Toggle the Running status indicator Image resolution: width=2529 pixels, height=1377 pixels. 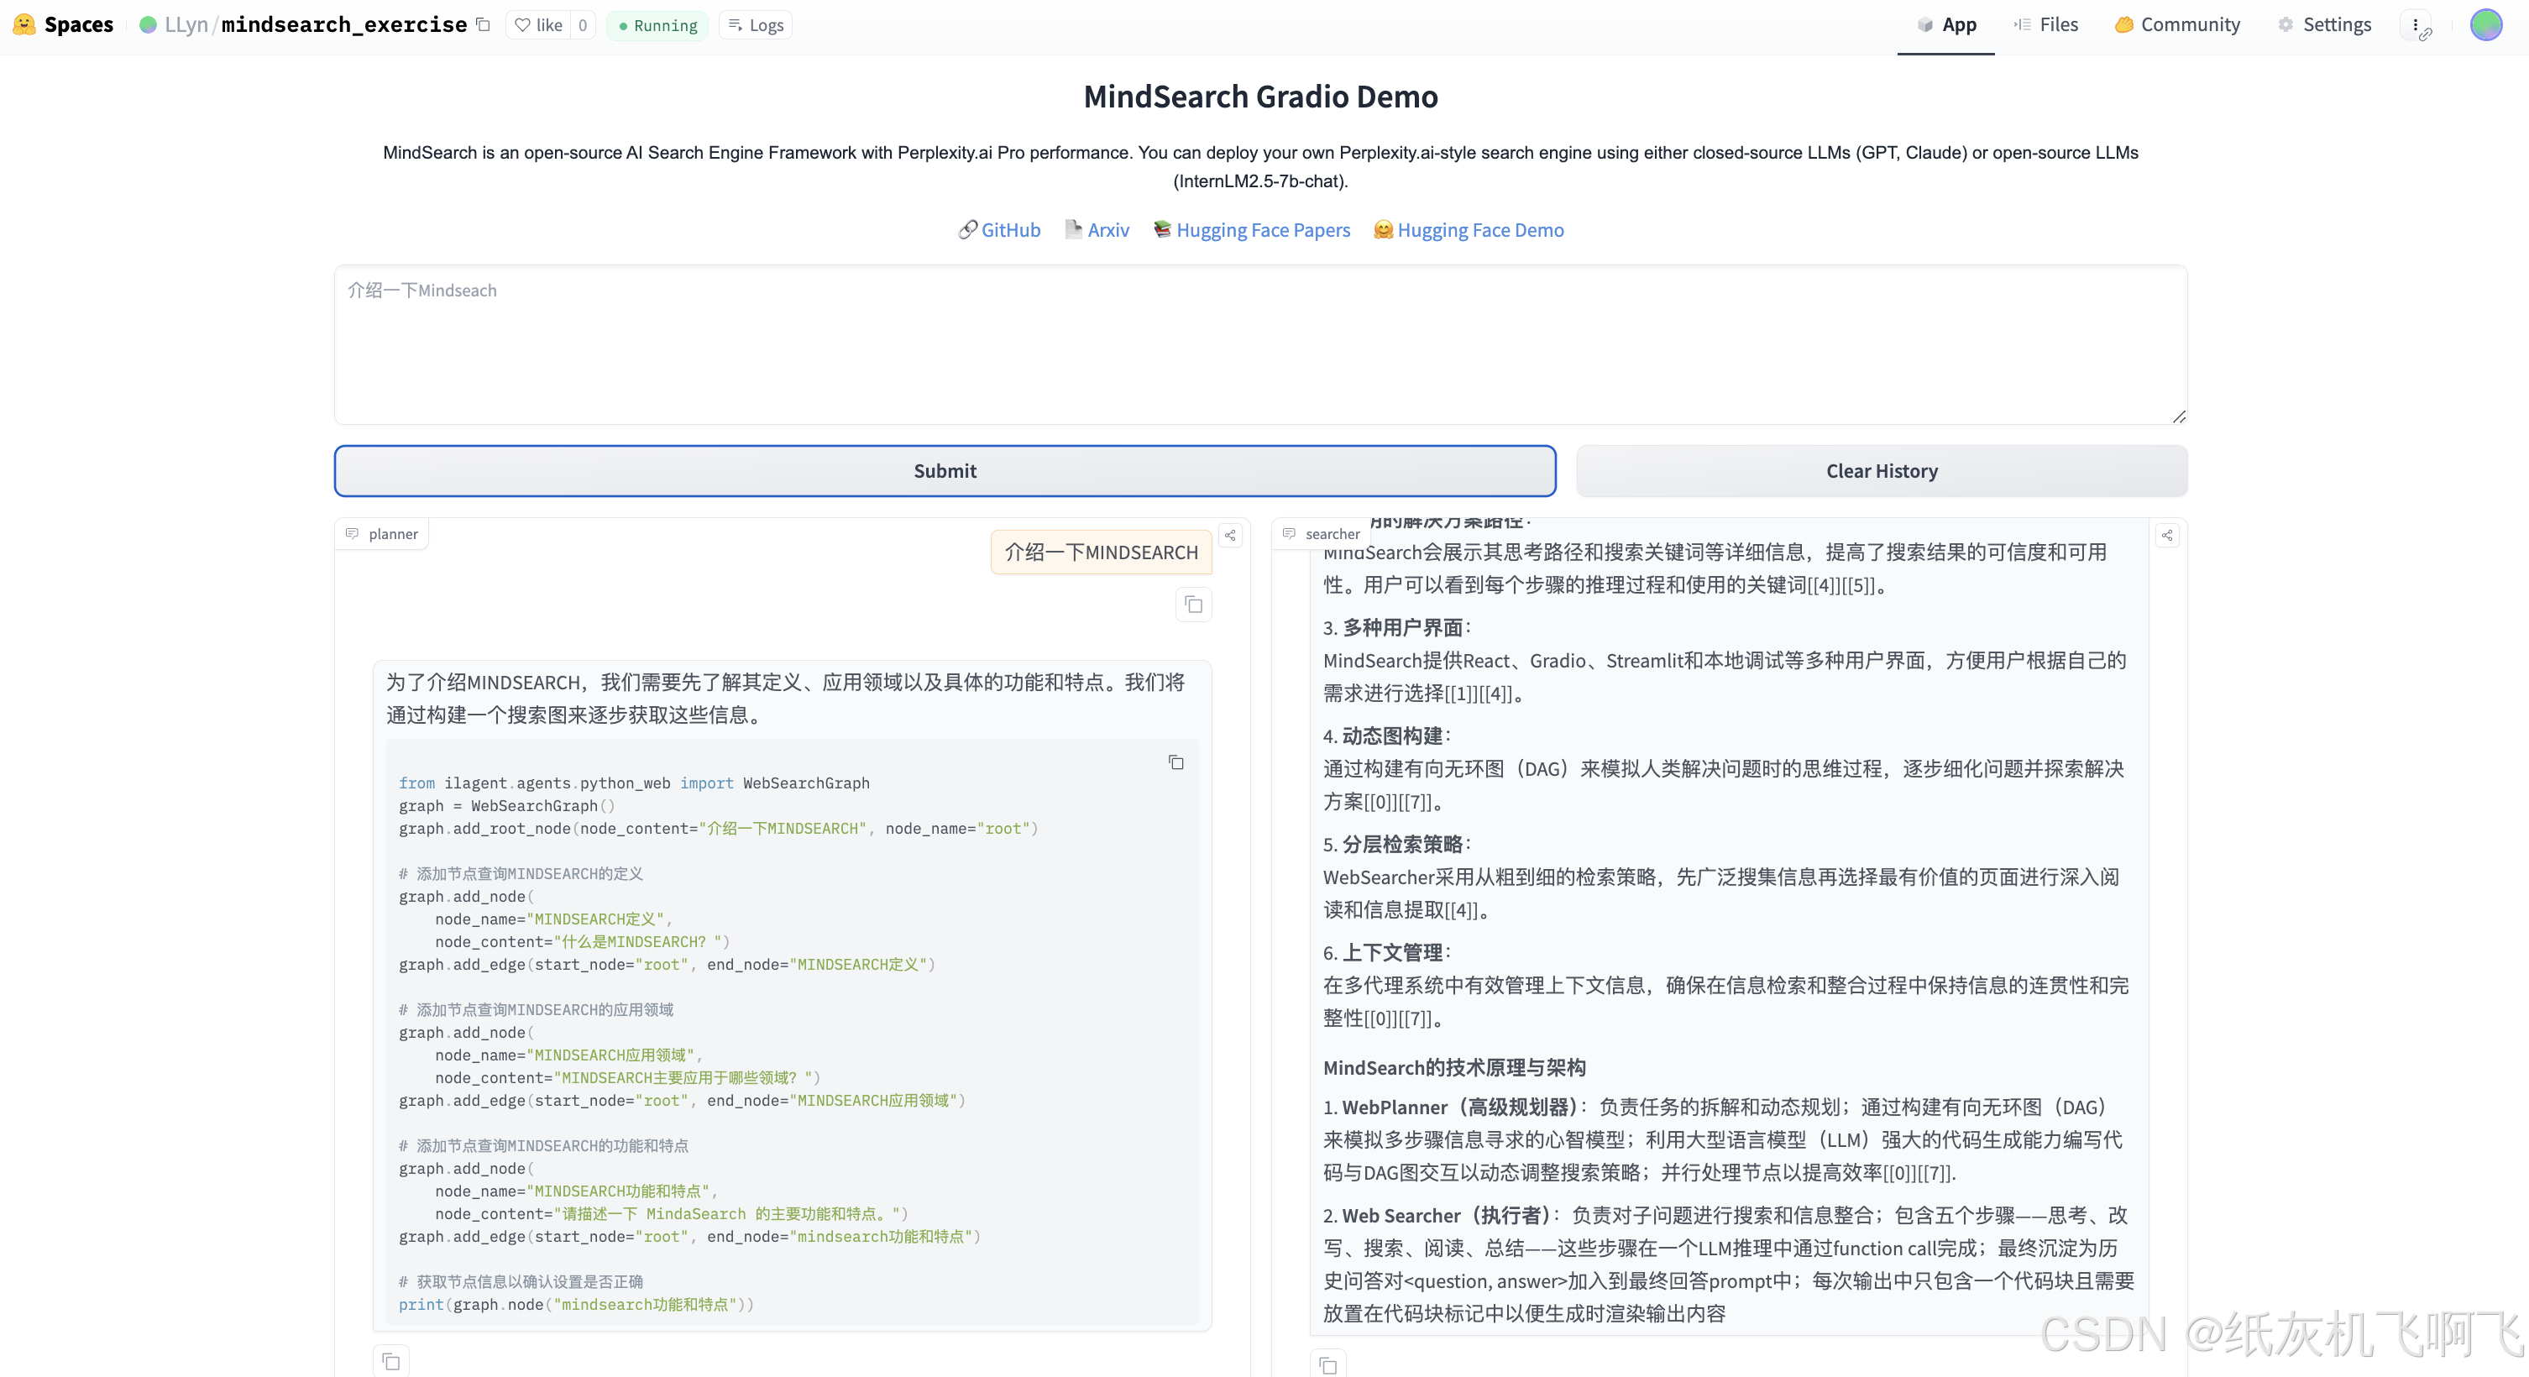point(656,24)
